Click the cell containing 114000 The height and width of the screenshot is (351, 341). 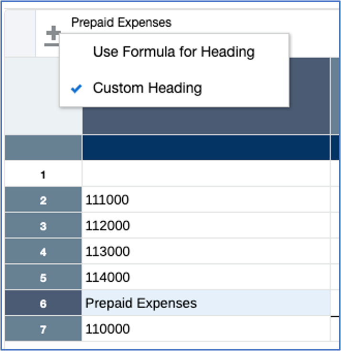tap(205, 278)
